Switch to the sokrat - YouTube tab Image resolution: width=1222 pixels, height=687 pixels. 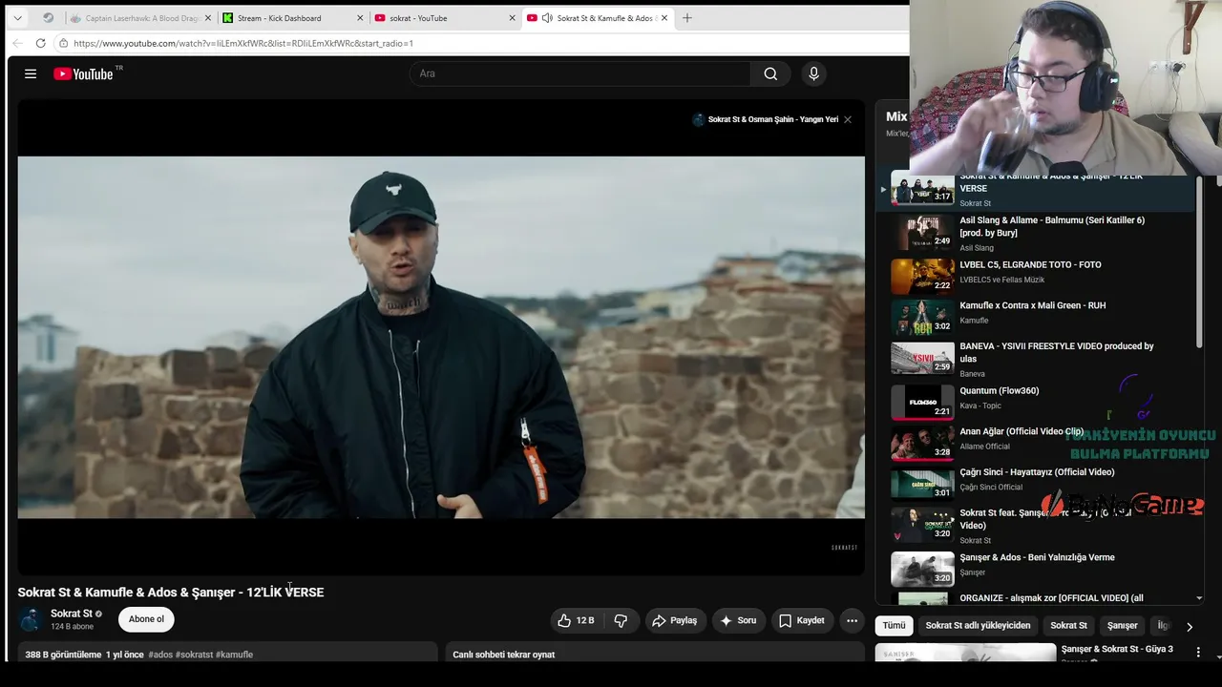[x=444, y=18]
